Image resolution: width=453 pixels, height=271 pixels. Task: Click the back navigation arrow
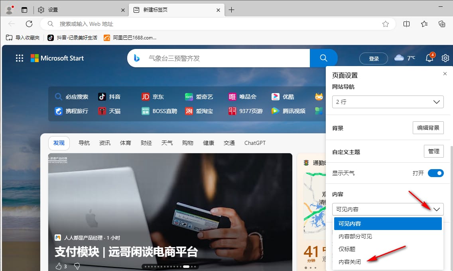12,24
